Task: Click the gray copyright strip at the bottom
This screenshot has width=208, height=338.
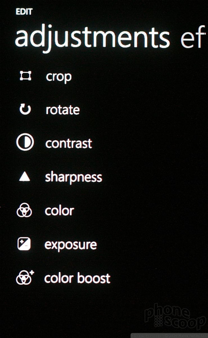Action: pos(169,335)
